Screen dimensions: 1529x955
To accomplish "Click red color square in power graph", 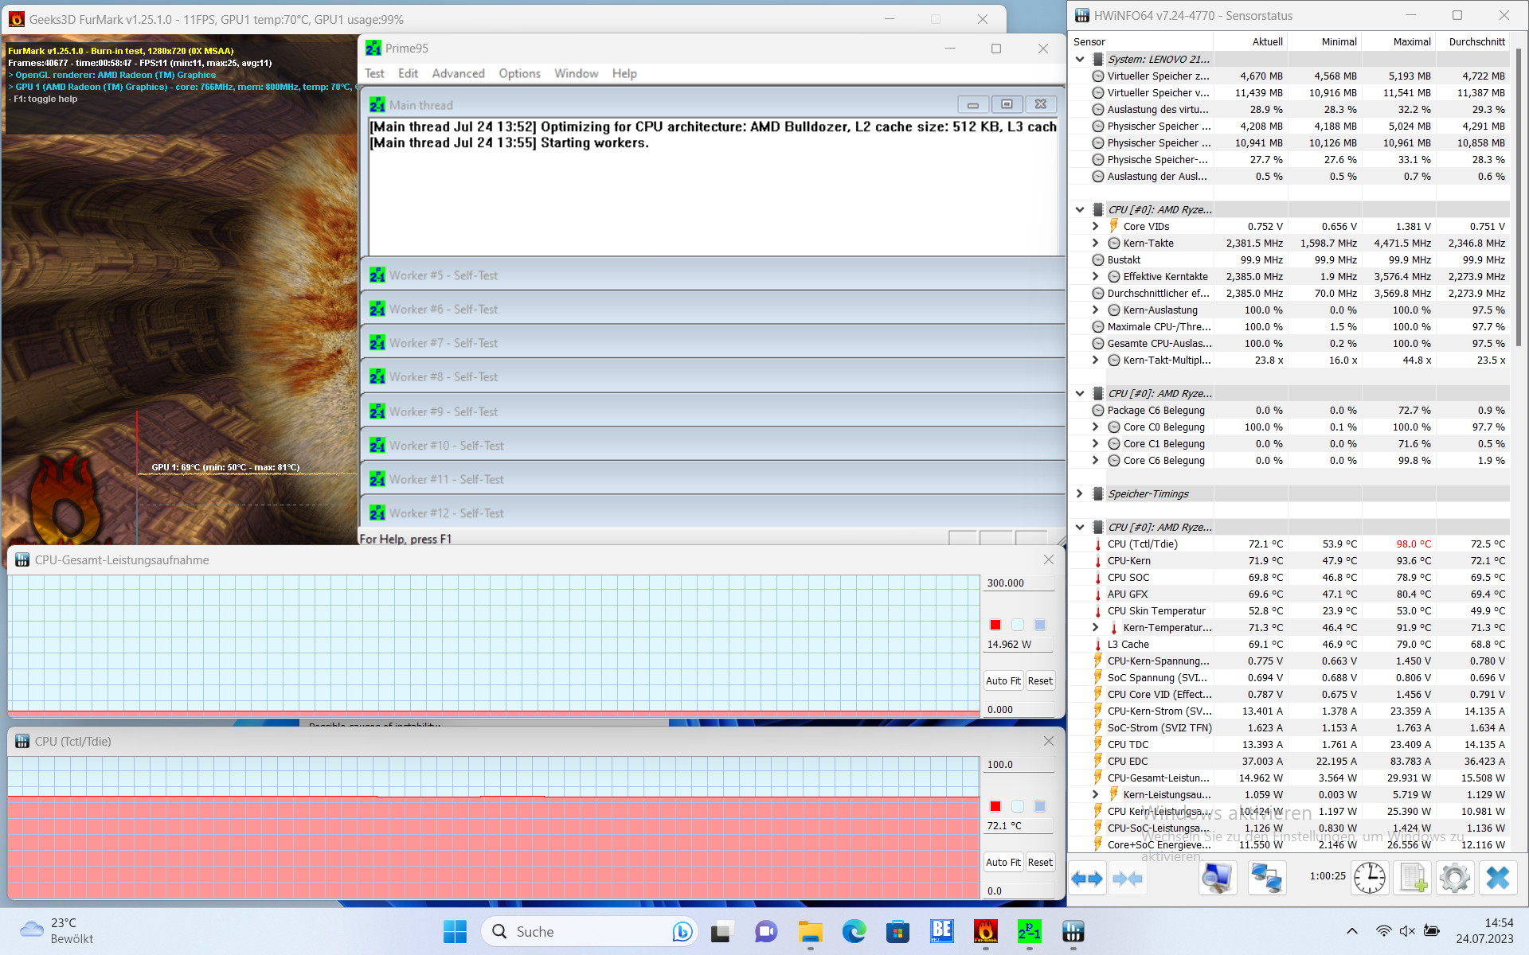I will [995, 625].
